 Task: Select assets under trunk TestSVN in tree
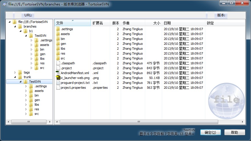(39, 91)
